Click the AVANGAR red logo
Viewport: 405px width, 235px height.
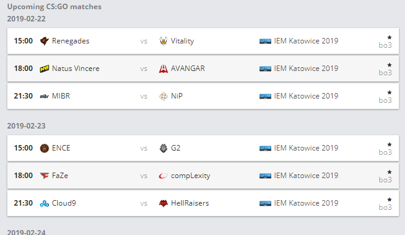click(x=163, y=69)
